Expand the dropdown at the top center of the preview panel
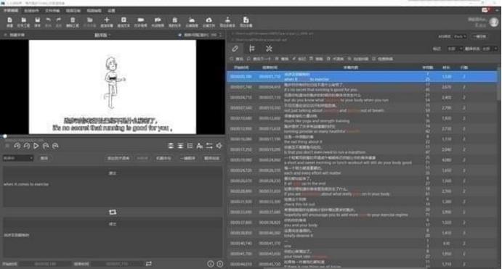This screenshot has height=269, width=502. (102, 35)
